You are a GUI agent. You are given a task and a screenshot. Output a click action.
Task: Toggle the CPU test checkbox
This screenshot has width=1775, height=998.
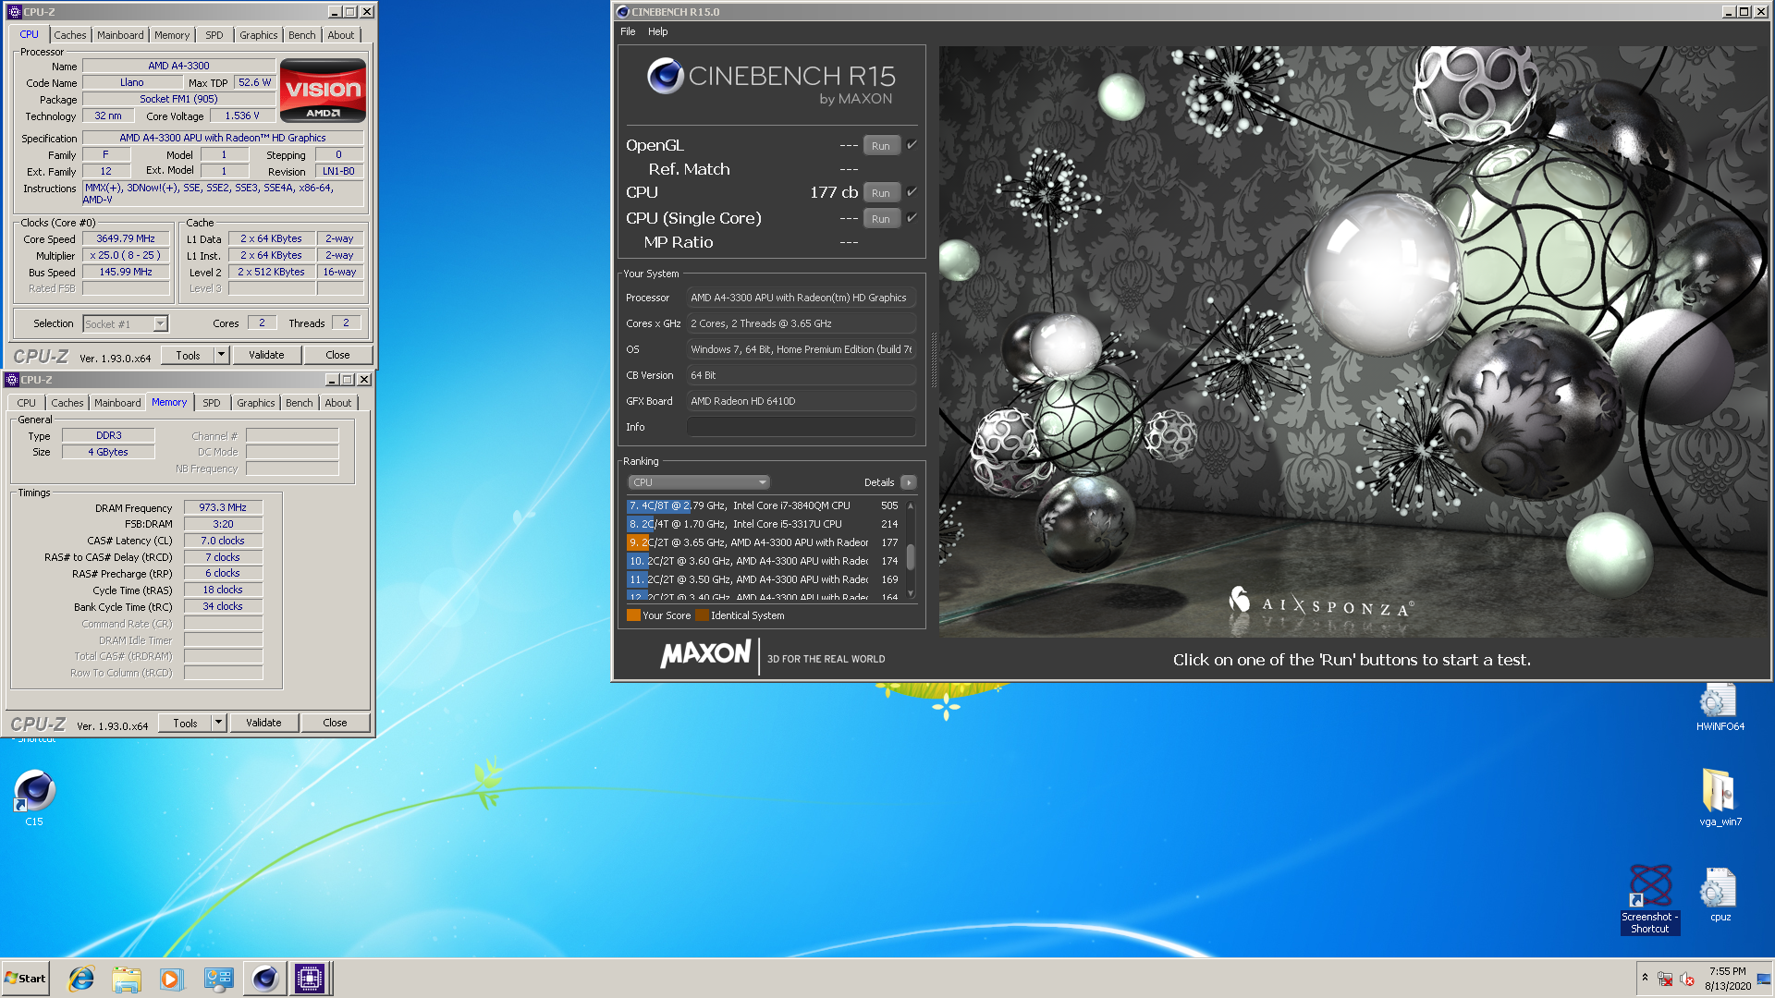[x=912, y=191]
